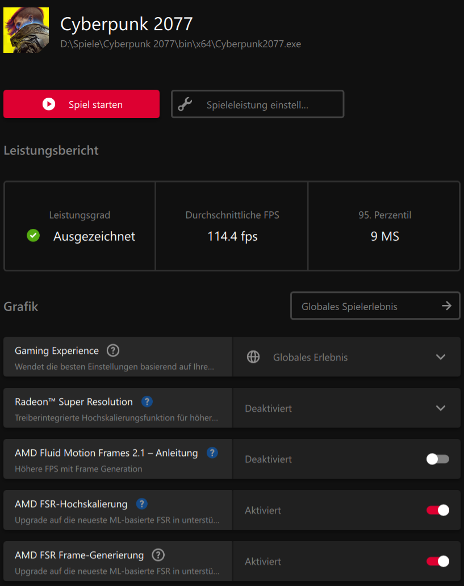Open Radeon Super Resolution help icon
Image resolution: width=464 pixels, height=586 pixels.
(147, 401)
